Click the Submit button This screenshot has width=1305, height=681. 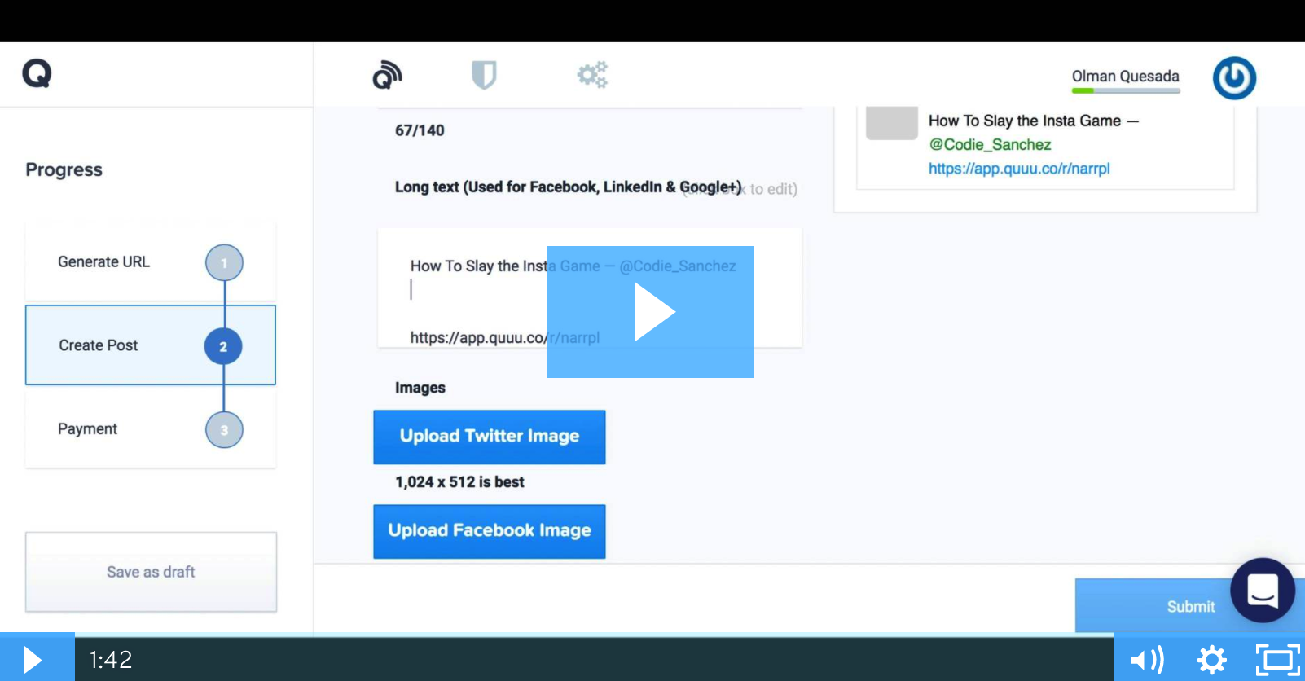tap(1190, 606)
